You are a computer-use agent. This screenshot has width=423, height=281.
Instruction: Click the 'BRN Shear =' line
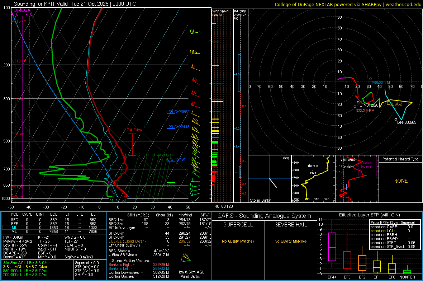[139, 251]
